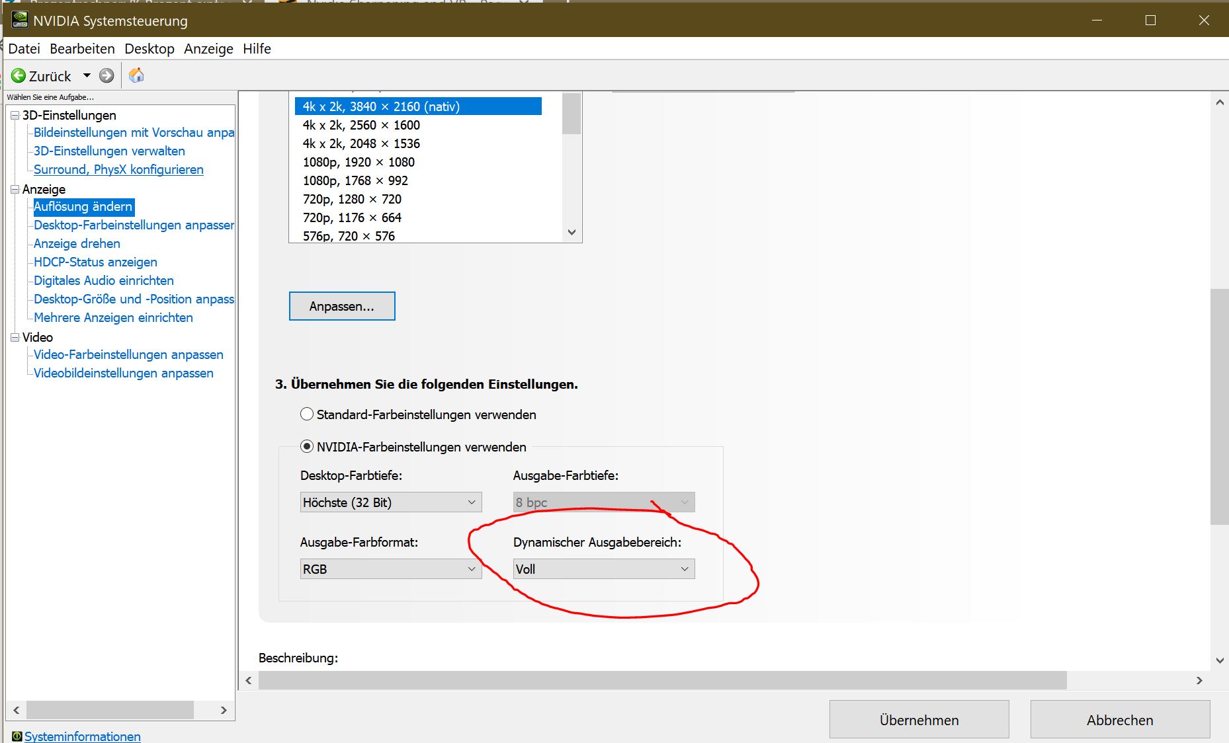Image resolution: width=1229 pixels, height=743 pixels.
Task: Click main panel vertical scroll-up arrow
Action: click(1220, 102)
